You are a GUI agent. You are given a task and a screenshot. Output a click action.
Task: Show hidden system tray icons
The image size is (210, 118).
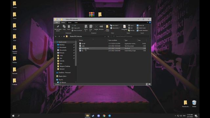(x=175, y=116)
